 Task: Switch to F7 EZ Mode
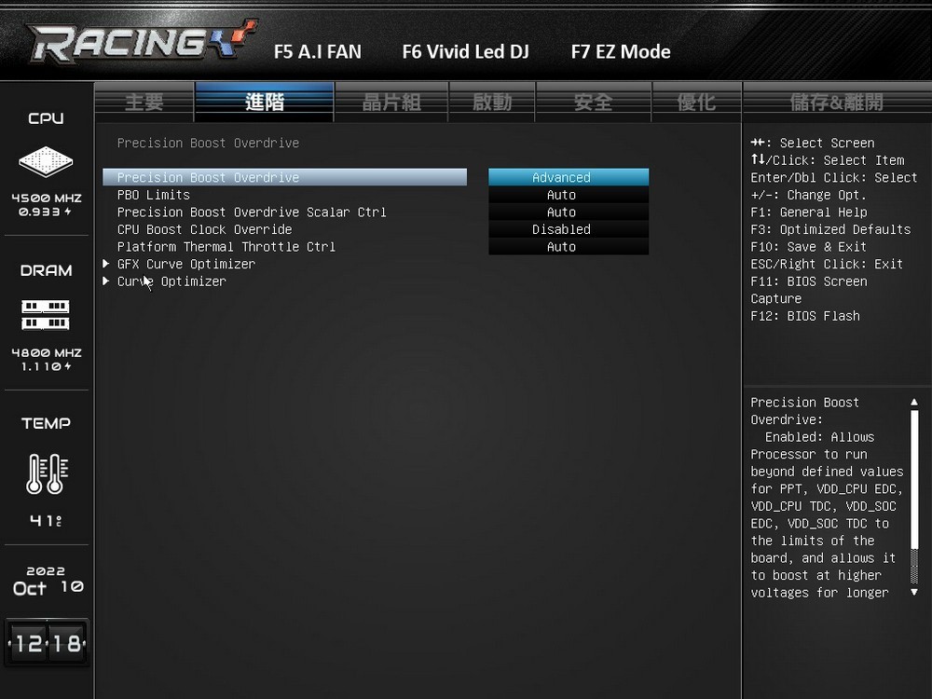[x=621, y=51]
